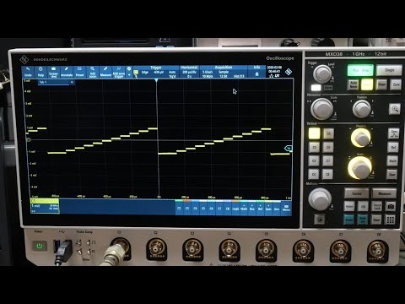Open the C1 channel settings box

point(45,206)
